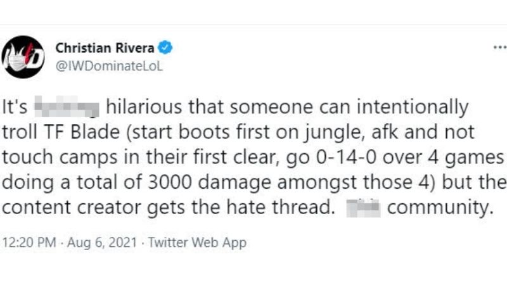Screen dimensions: 507x285
Task: Click the Aug 6, 2021 date
Action: pyautogui.click(x=102, y=243)
